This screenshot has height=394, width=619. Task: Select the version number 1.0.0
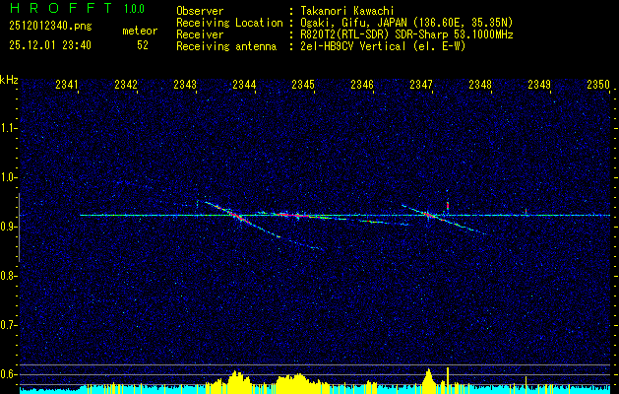[x=134, y=9]
